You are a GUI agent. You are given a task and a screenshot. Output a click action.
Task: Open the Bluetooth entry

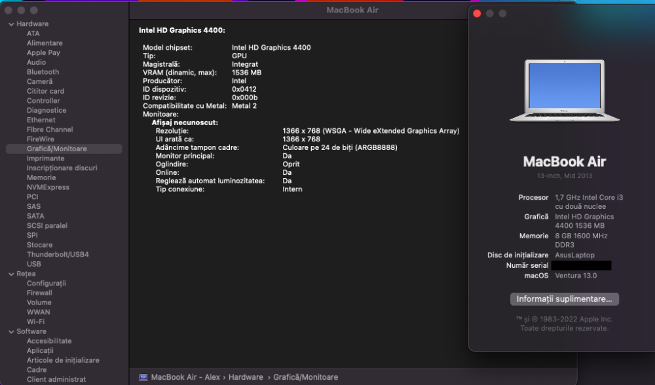43,72
